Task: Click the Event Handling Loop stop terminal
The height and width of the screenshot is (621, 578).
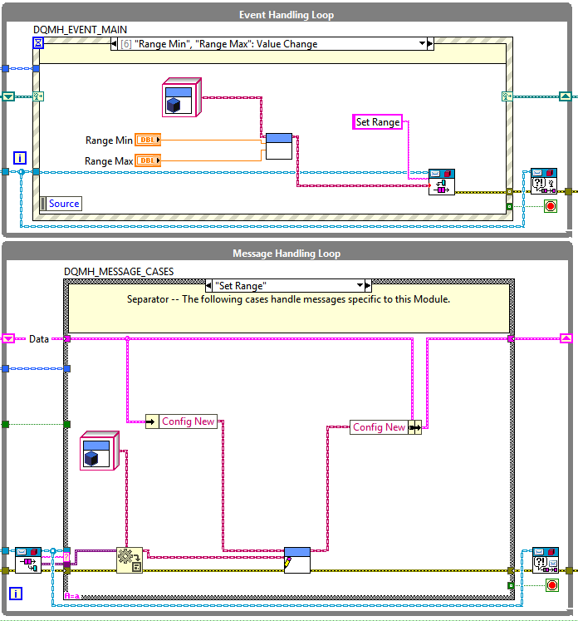Action: pyautogui.click(x=551, y=206)
